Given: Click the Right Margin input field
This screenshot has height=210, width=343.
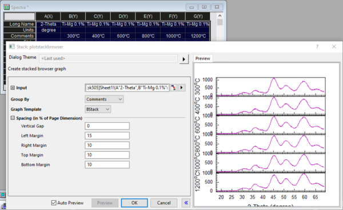Looking at the screenshot, I should (107, 145).
